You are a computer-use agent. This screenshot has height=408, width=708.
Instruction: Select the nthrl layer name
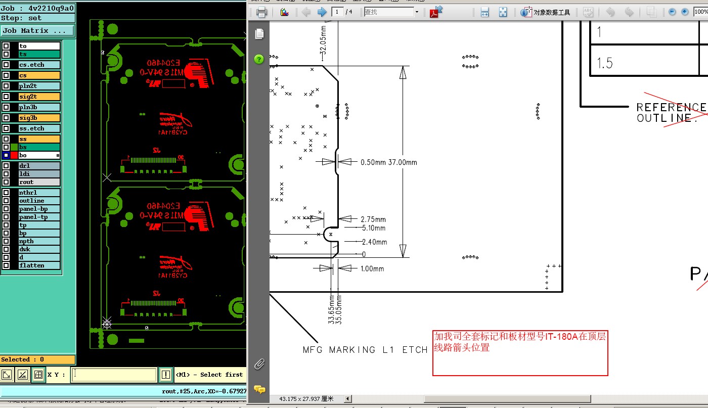pos(39,193)
